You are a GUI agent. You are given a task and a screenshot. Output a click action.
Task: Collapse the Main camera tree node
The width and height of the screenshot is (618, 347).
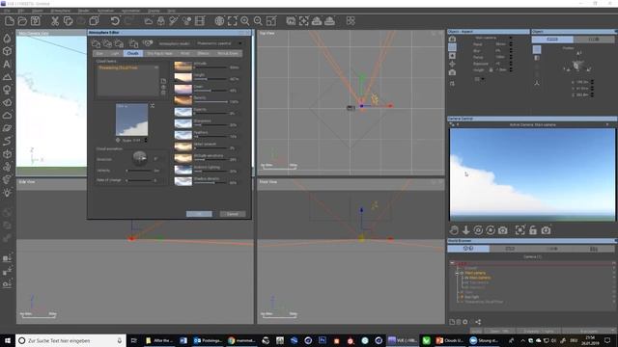pos(458,273)
